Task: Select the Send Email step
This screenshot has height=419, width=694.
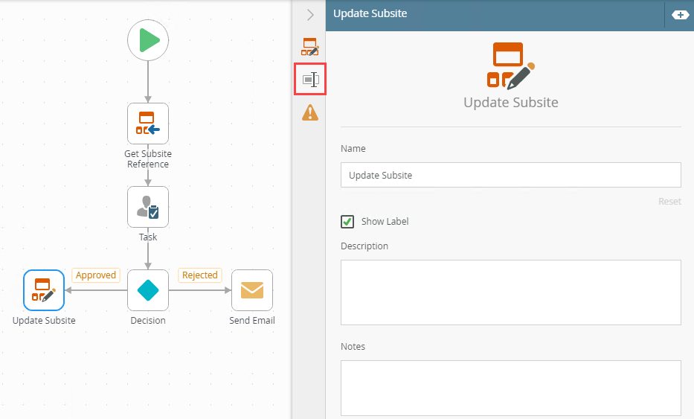Action: (x=252, y=290)
